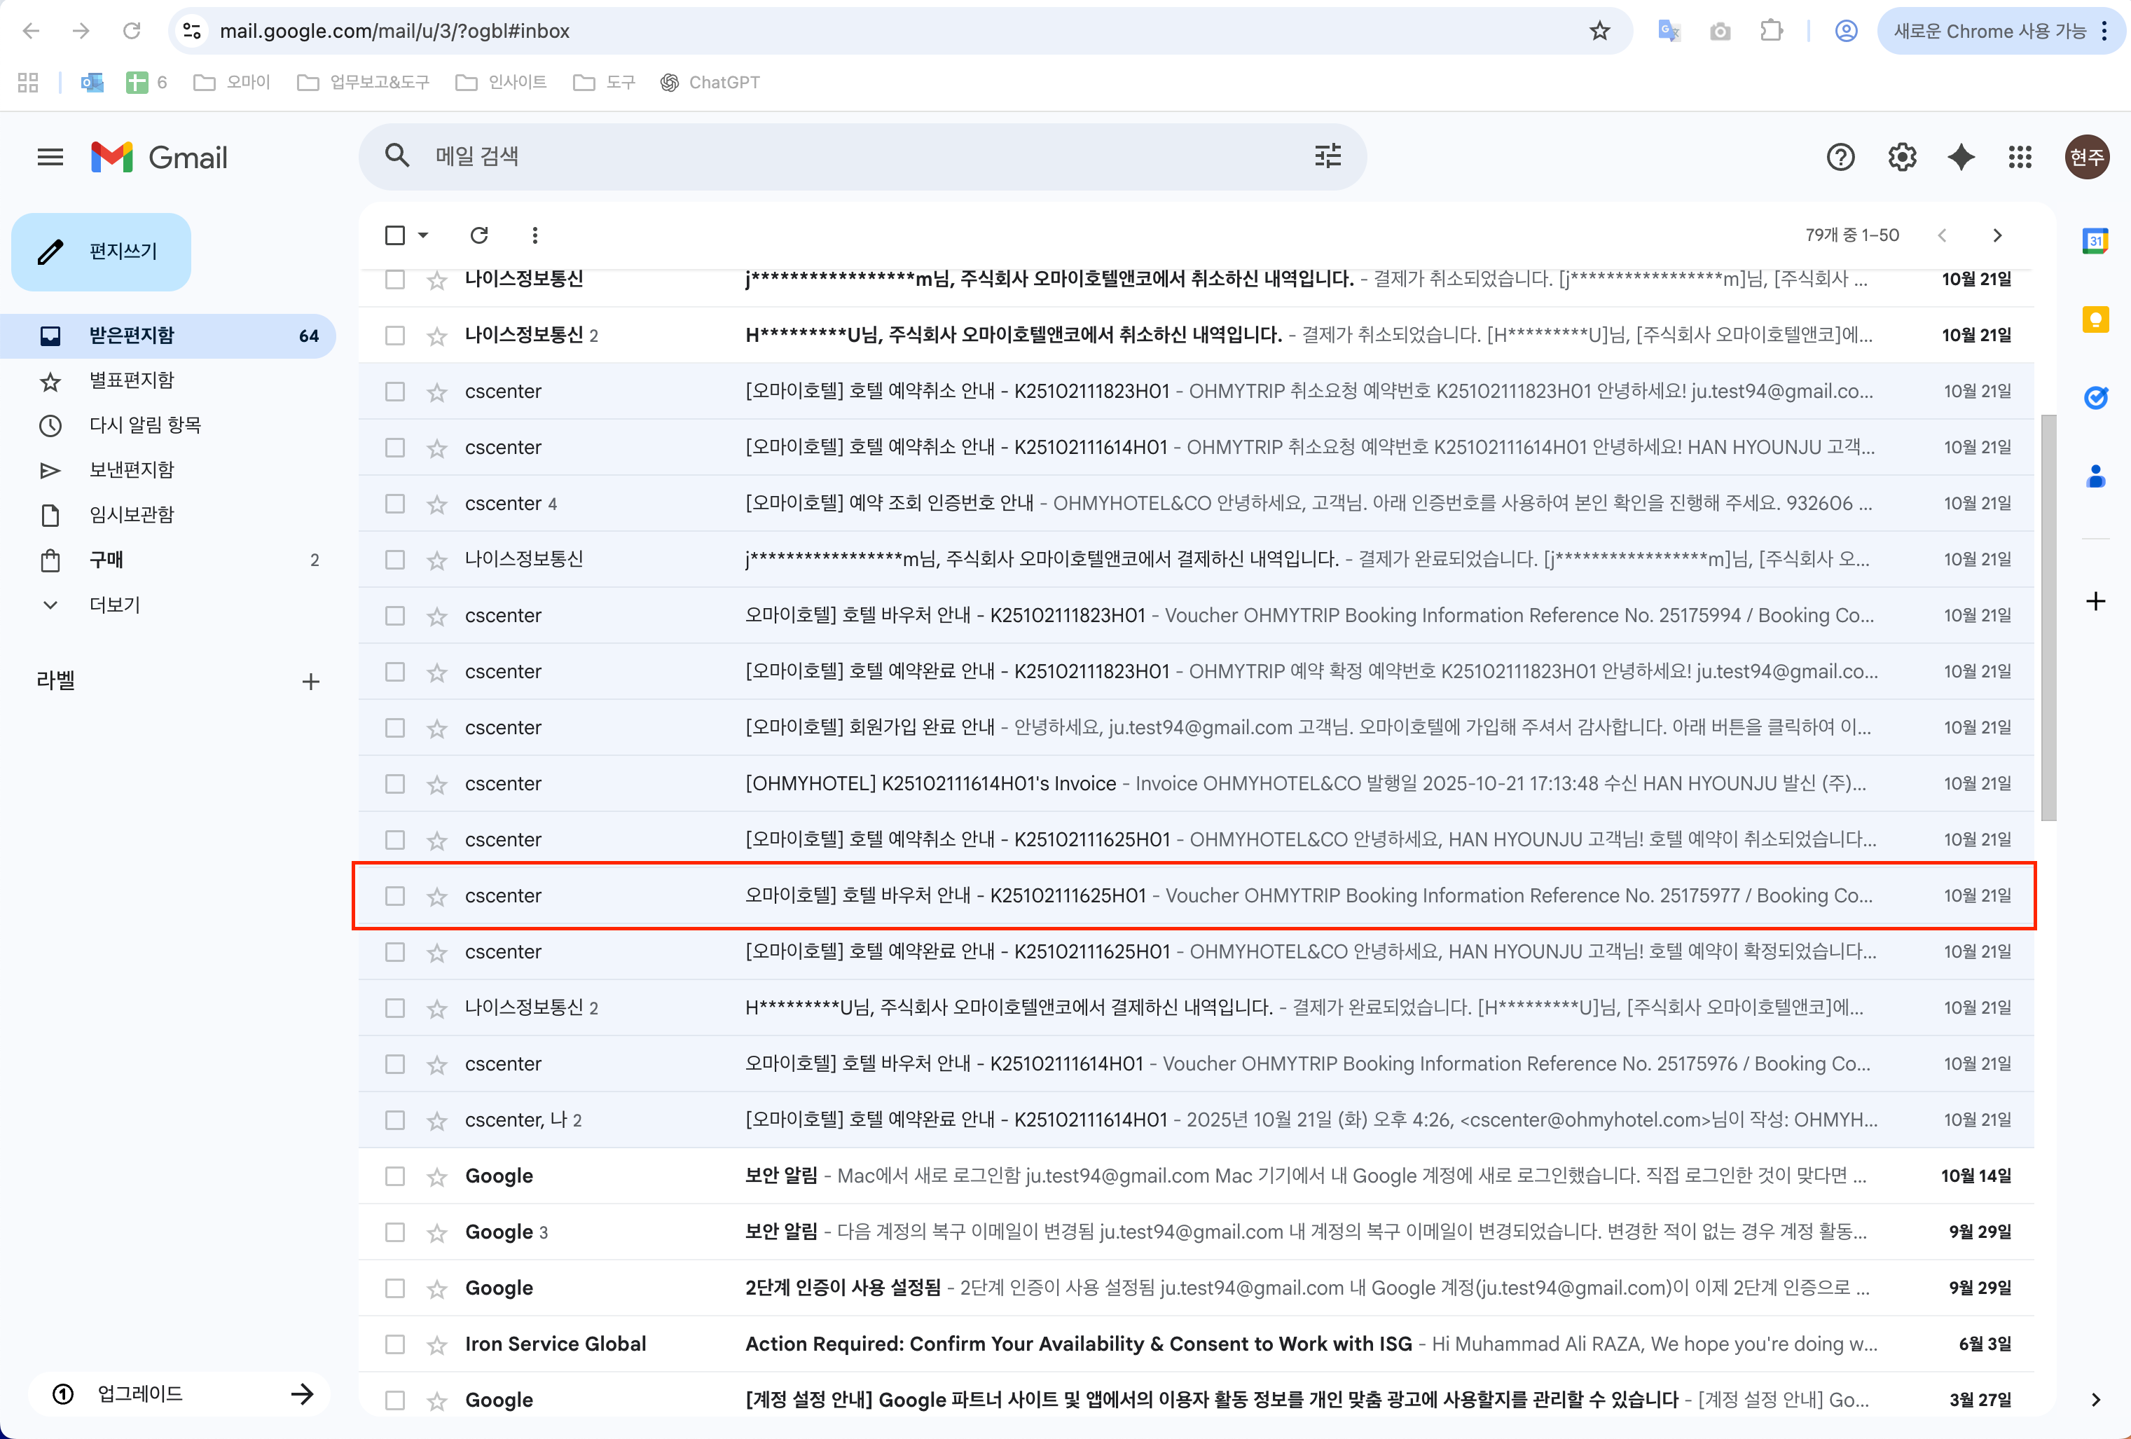Open Gmail settings gear
Screen dimensions: 2131x1439
pyautogui.click(x=1902, y=157)
